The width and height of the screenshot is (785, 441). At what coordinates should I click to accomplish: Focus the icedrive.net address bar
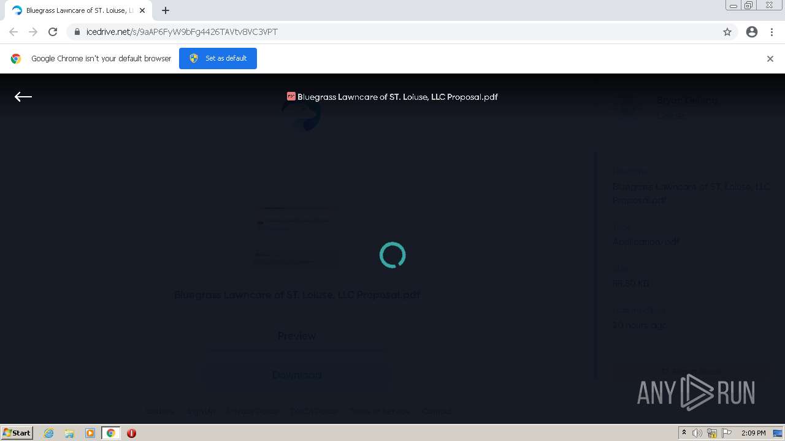click(x=392, y=32)
